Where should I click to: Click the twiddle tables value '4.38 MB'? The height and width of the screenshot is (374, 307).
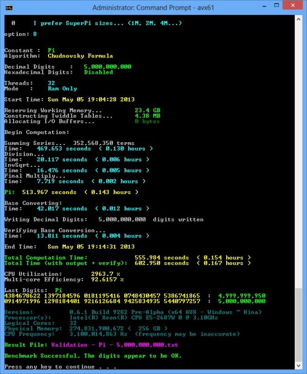click(x=147, y=116)
